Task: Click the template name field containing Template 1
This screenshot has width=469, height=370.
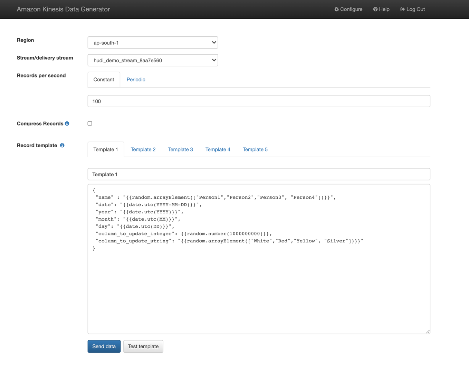Action: [x=259, y=174]
